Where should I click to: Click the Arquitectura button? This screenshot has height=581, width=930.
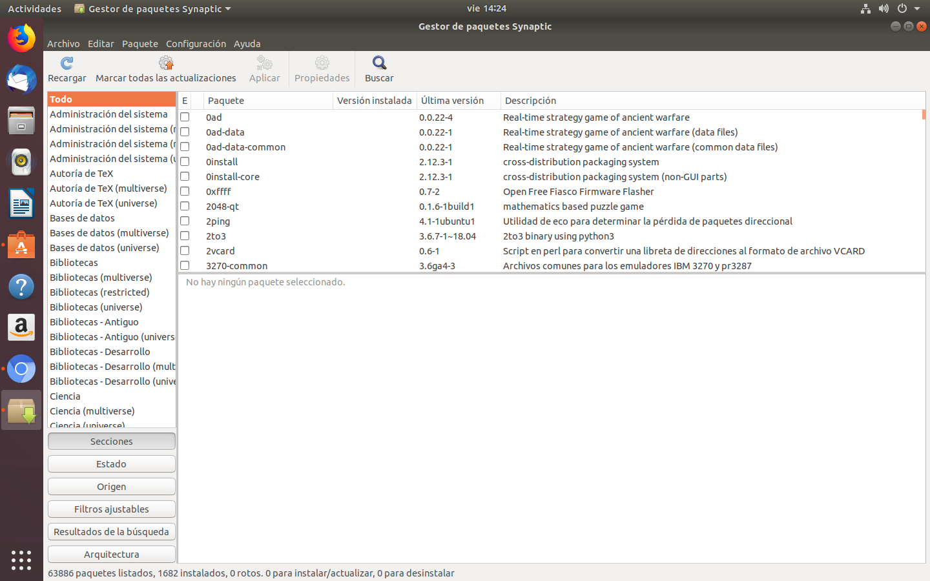112,555
